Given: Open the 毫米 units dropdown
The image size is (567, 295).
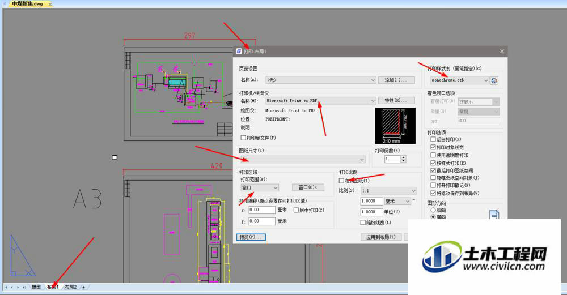Looking at the screenshot, I should [397, 201].
